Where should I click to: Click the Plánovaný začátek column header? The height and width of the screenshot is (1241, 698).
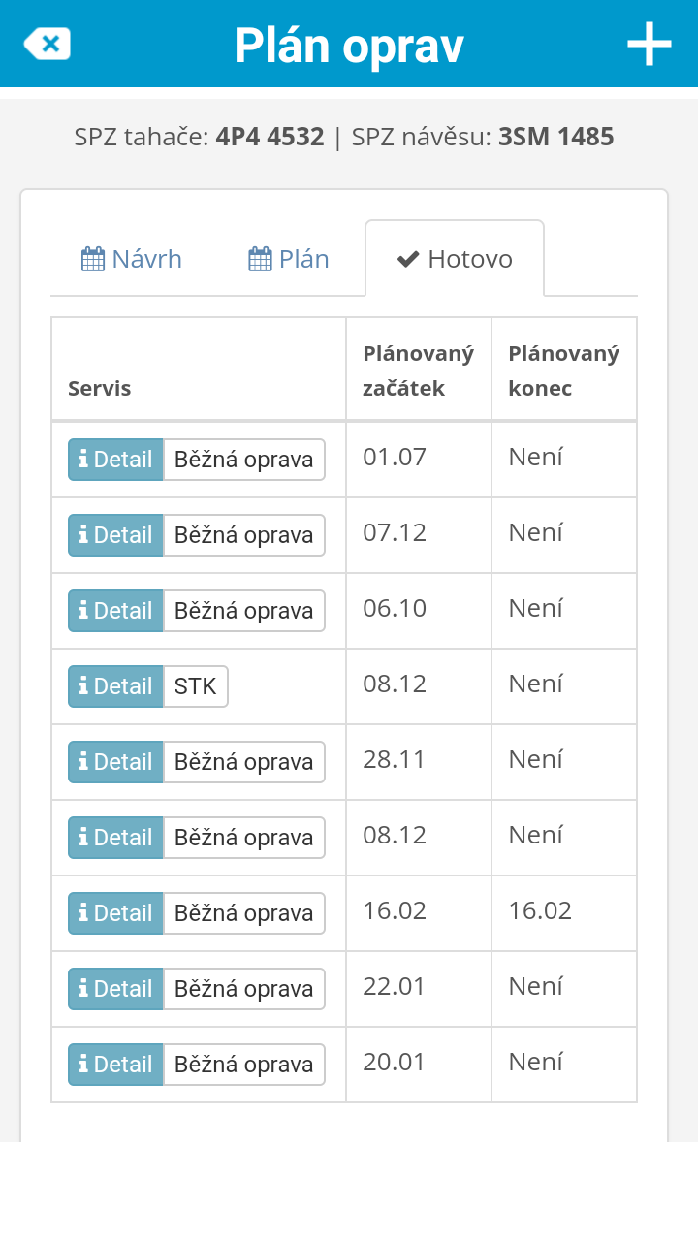(x=418, y=370)
